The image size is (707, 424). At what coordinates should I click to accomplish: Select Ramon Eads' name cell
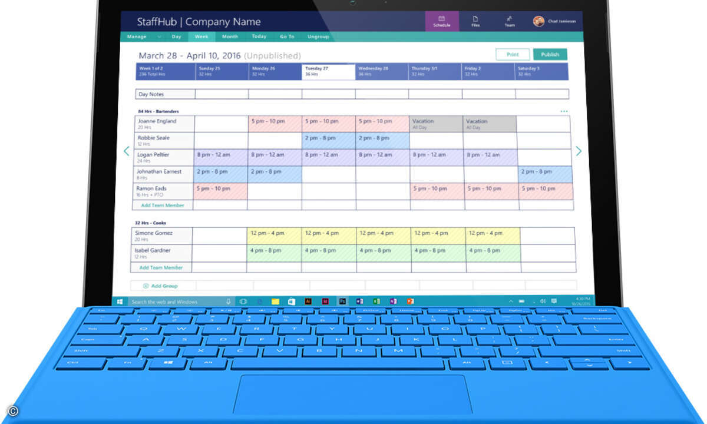(x=163, y=191)
